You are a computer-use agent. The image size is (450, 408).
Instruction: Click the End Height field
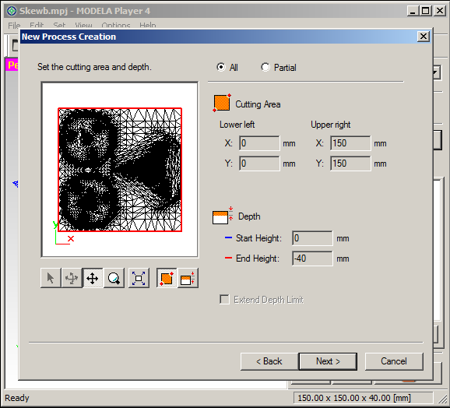click(x=312, y=259)
